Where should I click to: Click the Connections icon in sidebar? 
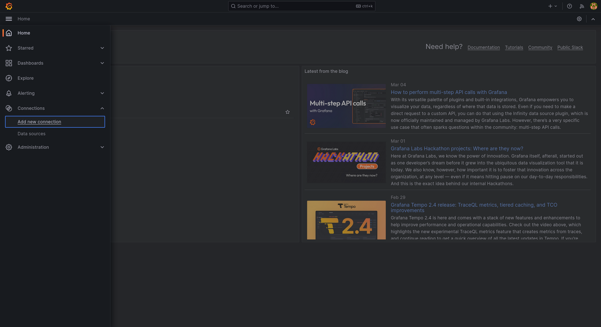point(9,108)
